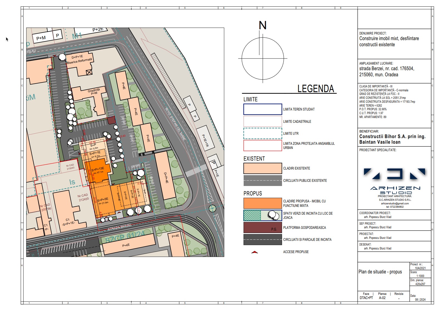Select the dashed Limite UTR legend box
The height and width of the screenshot is (311, 440).
pos(263,133)
